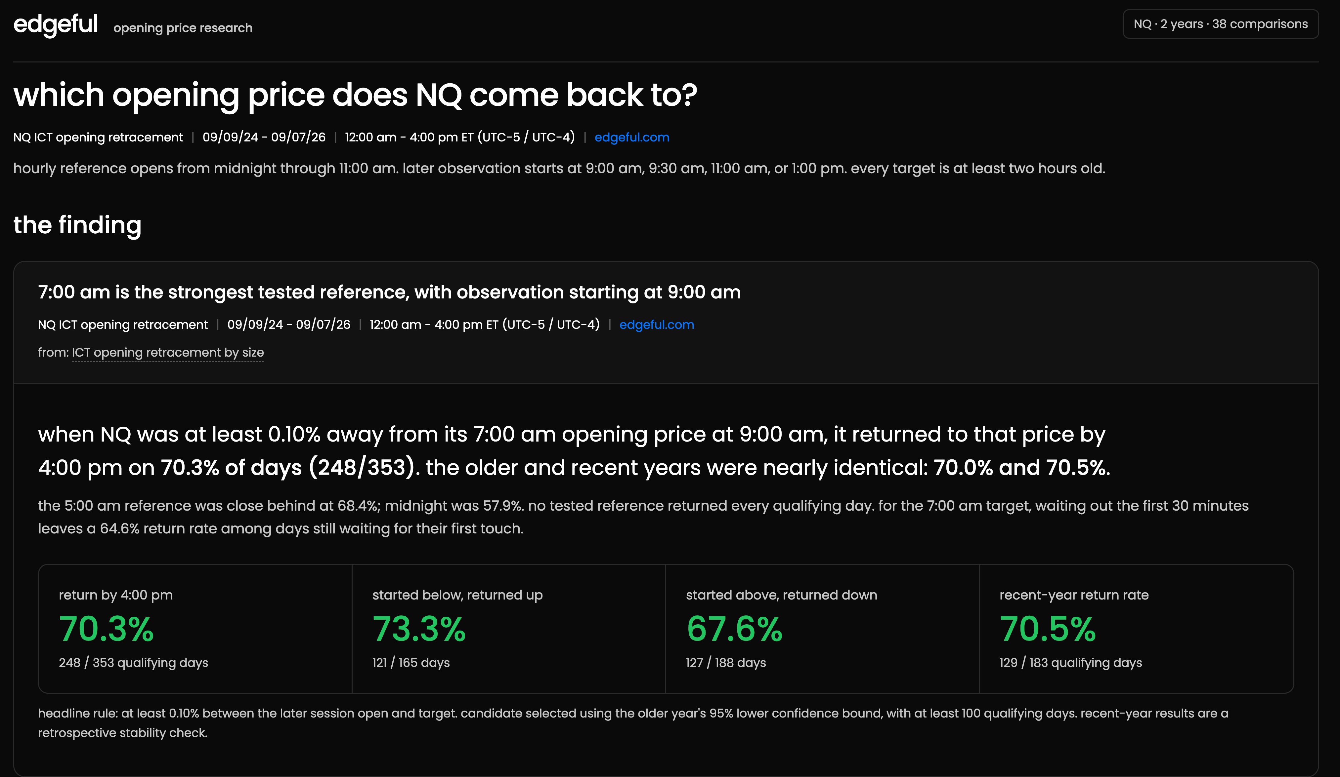Click the '5:00 am reference was close behind' paragraph
This screenshot has height=777, width=1340.
point(643,517)
